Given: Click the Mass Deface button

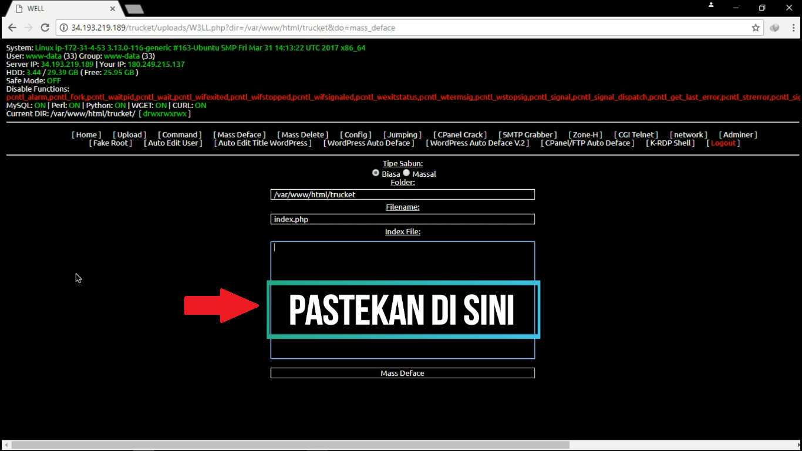Looking at the screenshot, I should click(x=402, y=373).
